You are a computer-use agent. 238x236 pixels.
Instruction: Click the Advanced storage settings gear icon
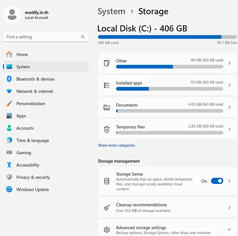[107, 230]
